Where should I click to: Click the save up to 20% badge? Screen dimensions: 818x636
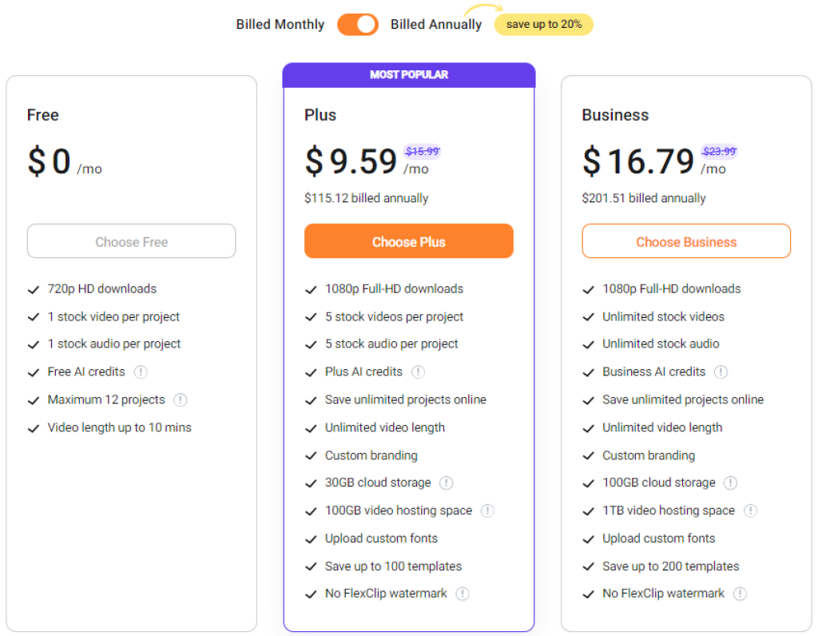pyautogui.click(x=543, y=24)
